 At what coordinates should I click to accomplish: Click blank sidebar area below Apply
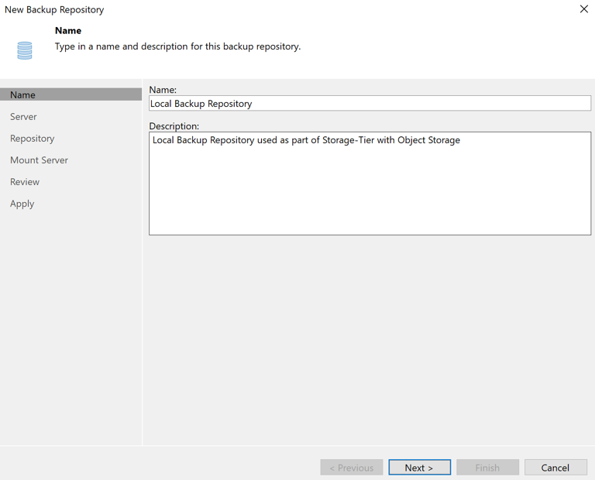[70, 325]
